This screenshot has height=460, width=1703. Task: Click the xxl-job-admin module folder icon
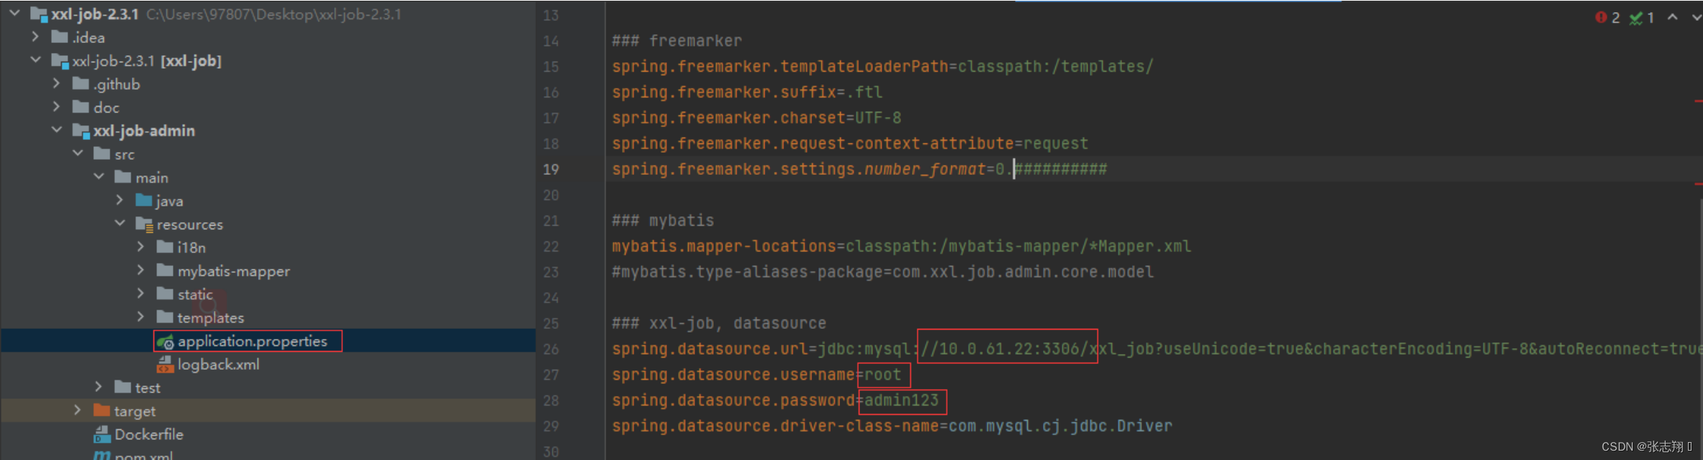pos(81,131)
